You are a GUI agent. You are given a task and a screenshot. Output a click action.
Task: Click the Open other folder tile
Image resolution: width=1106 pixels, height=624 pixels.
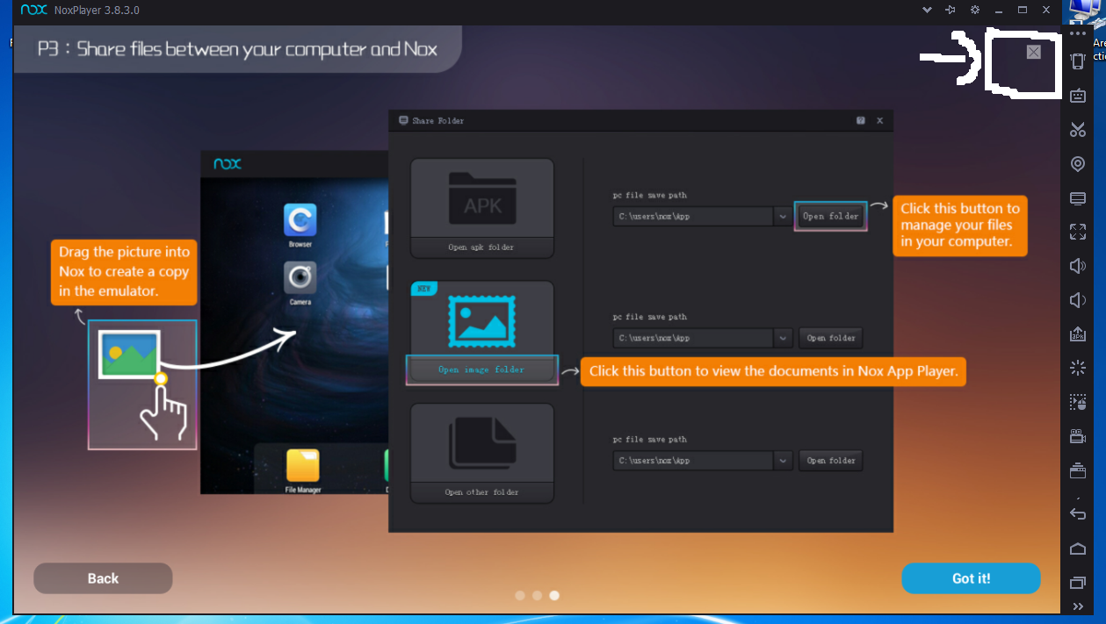click(x=482, y=453)
